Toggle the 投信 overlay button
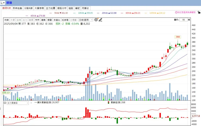This screenshot has width=201, height=126. [x=19, y=20]
